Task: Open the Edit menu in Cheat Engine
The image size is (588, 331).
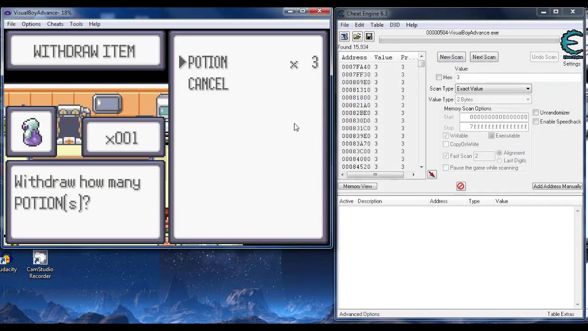Action: 359,25
